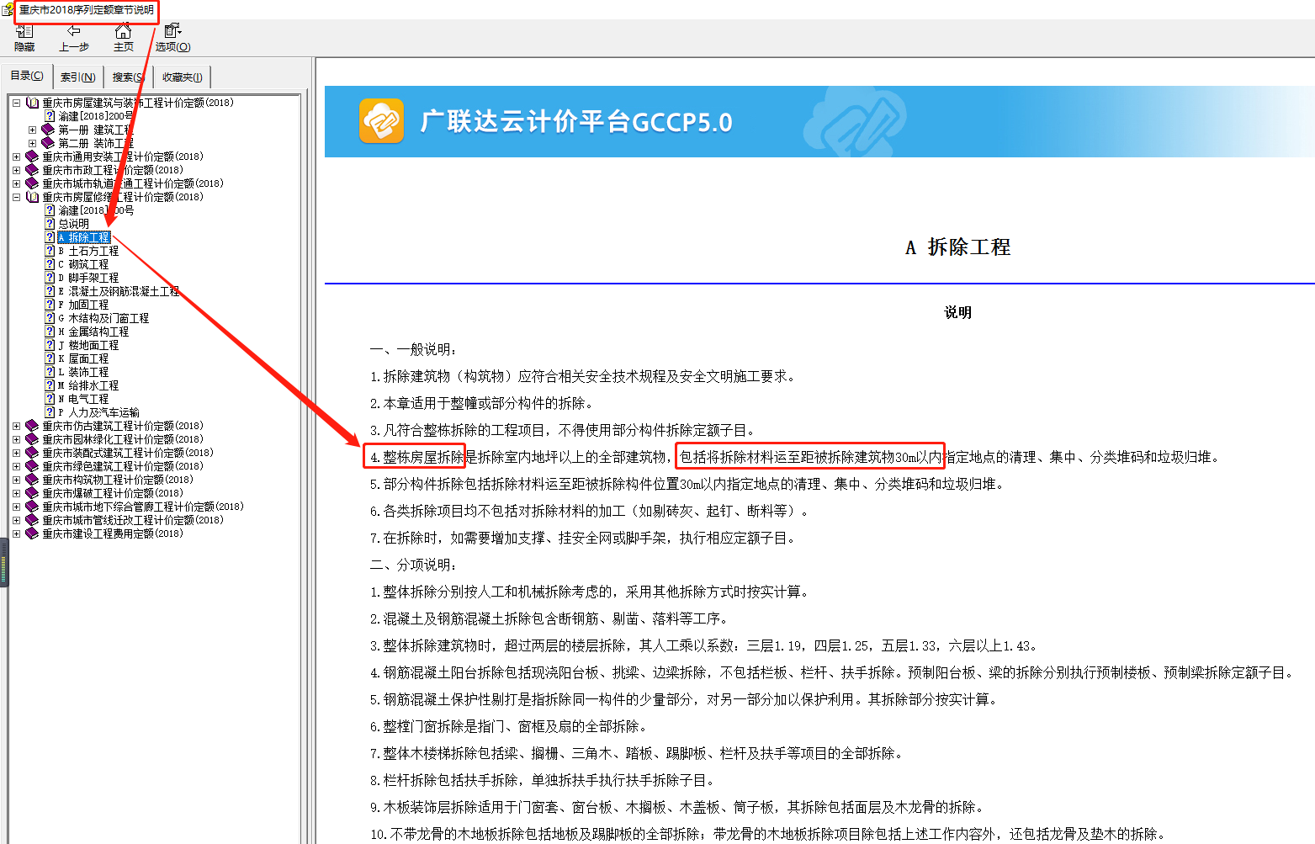The width and height of the screenshot is (1315, 844).
Task: Click book icon of 重庆市城市轨道交通工程计价定额
Action: [x=32, y=183]
